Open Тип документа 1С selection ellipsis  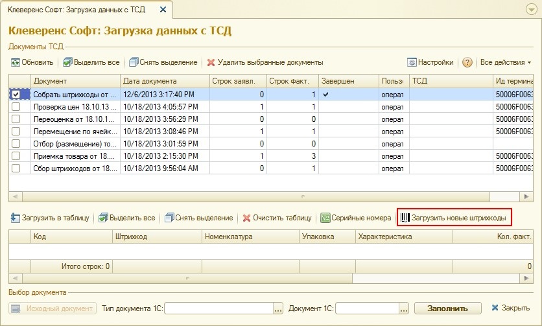[x=278, y=309]
